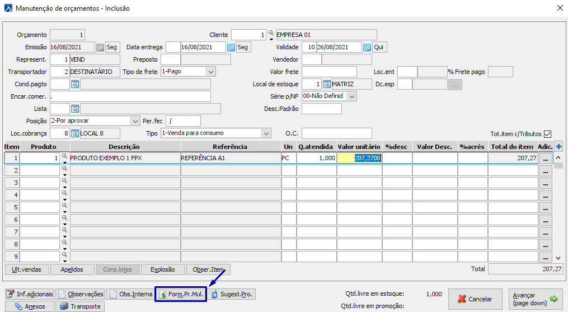Click the Dc.esp ellipsis button
Viewport: 568px width, 312px height.
[455, 85]
